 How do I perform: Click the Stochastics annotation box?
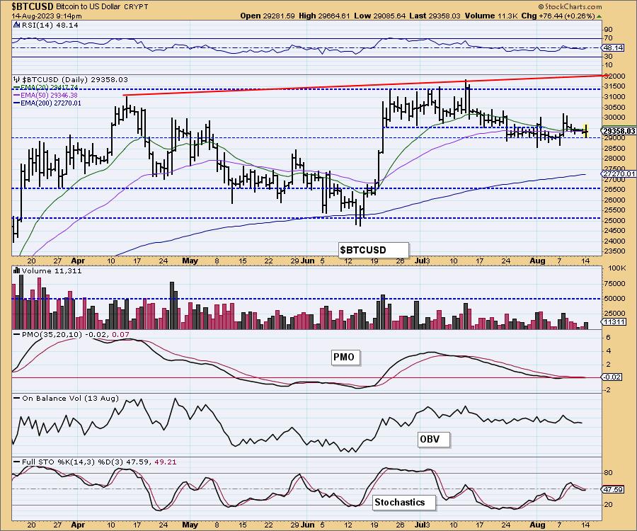click(x=404, y=502)
